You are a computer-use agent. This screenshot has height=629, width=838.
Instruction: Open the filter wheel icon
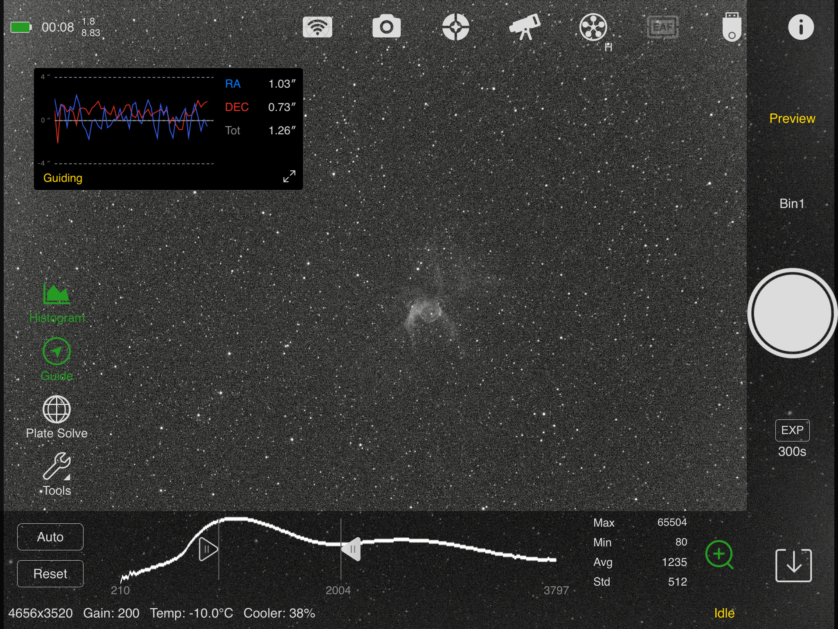pyautogui.click(x=593, y=27)
